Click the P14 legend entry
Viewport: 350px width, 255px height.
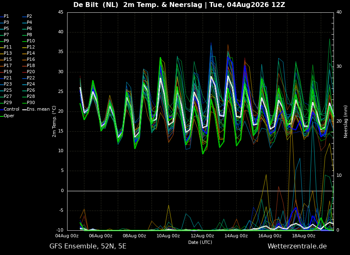click(x=29, y=53)
